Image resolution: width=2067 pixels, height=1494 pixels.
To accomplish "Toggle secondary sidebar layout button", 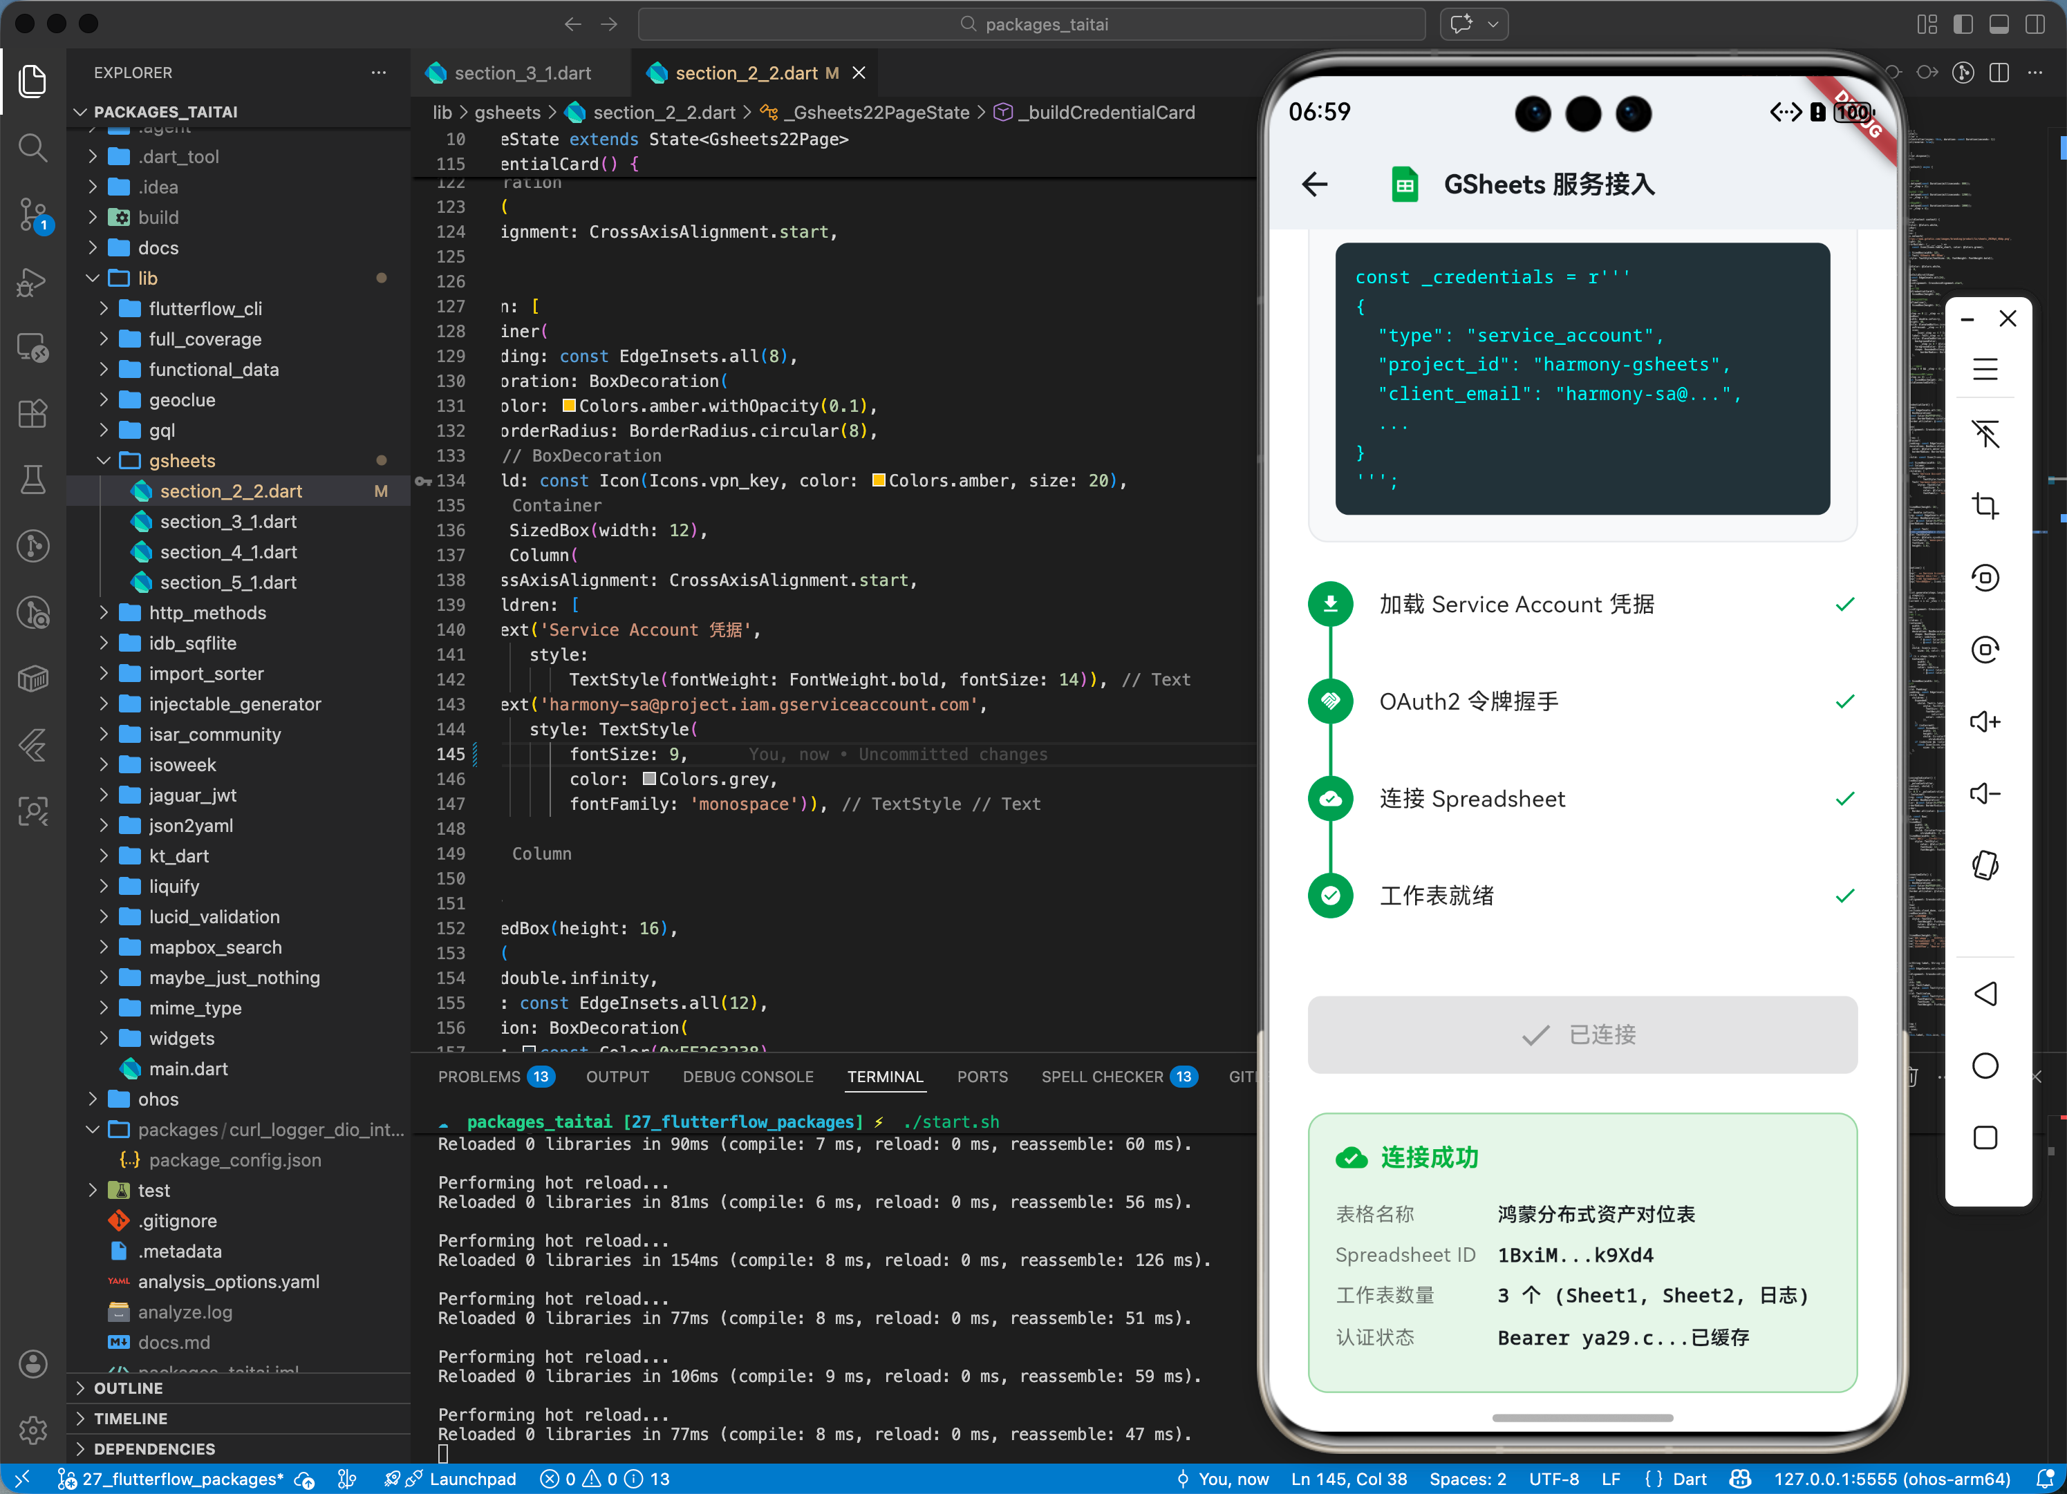I will pyautogui.click(x=2035, y=25).
